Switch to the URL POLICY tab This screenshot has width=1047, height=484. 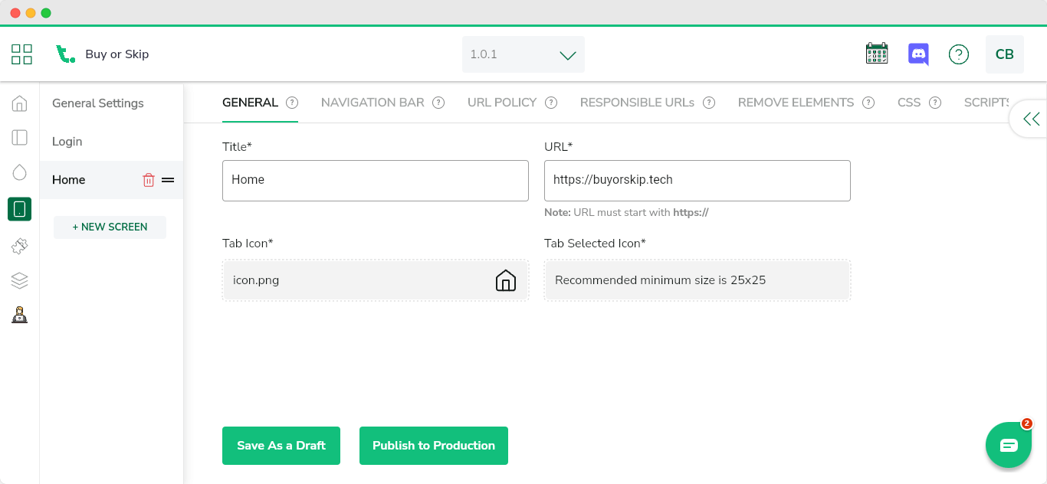pos(502,103)
